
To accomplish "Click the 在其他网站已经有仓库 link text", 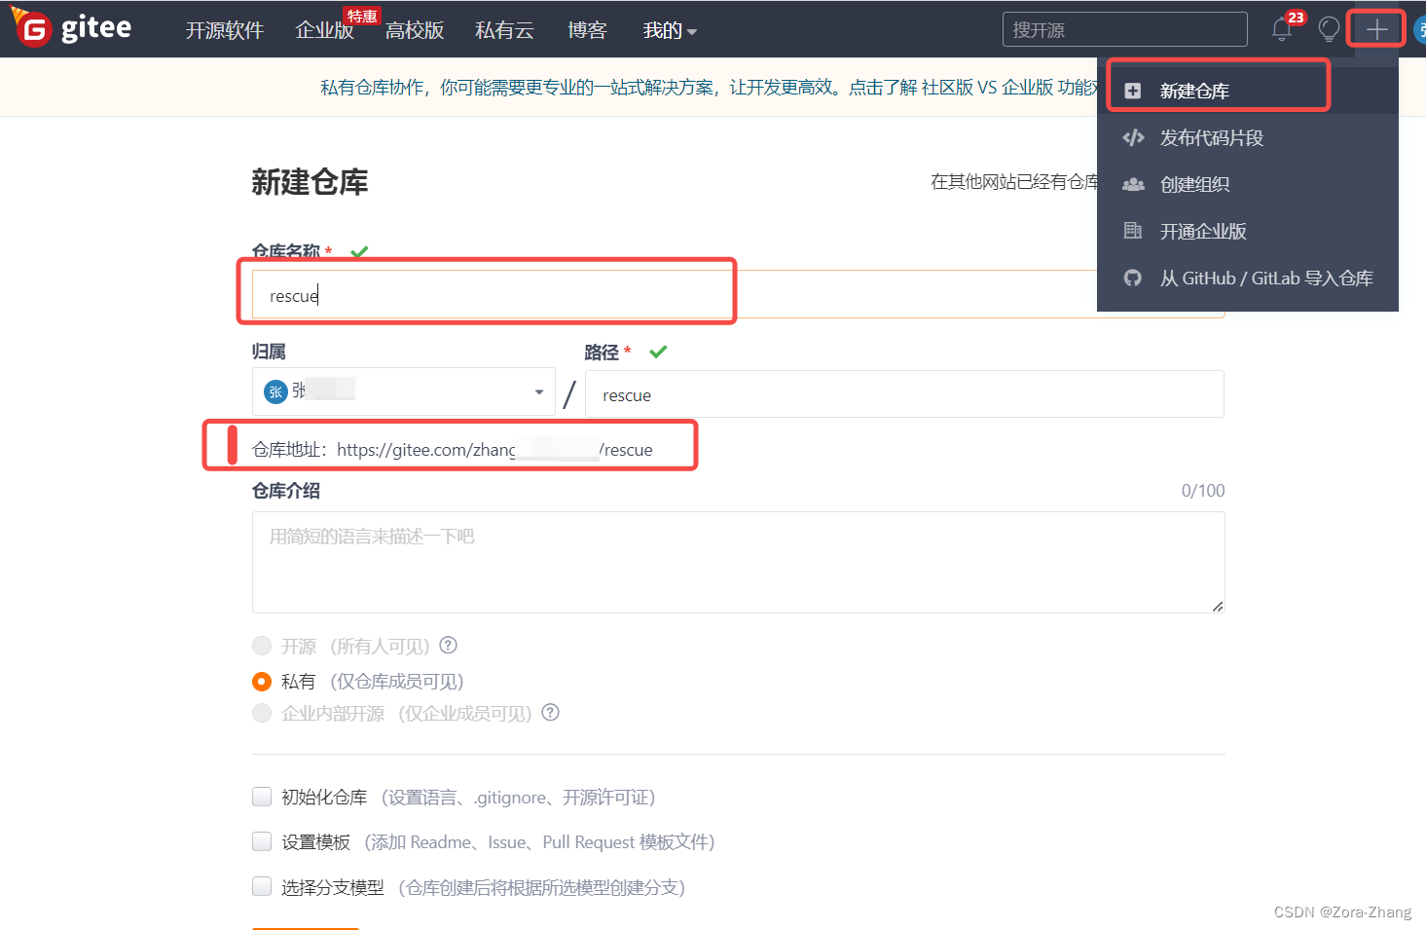I will click(1014, 181).
